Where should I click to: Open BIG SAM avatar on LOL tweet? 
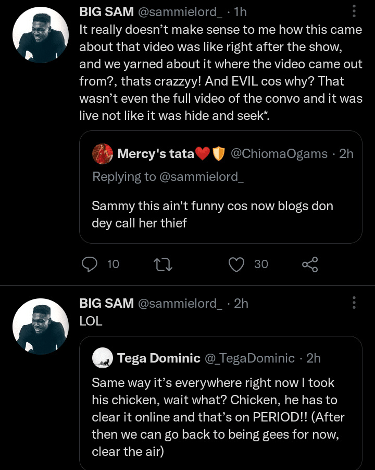click(x=40, y=327)
